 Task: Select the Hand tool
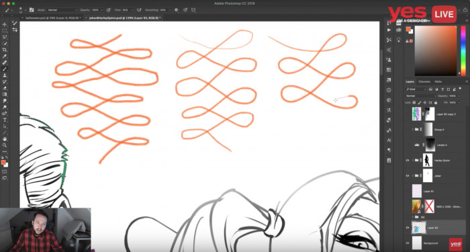[5, 139]
